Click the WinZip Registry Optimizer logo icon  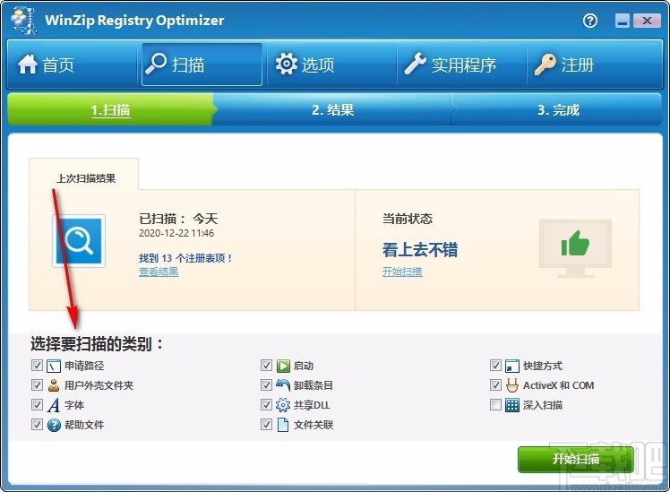point(24,20)
